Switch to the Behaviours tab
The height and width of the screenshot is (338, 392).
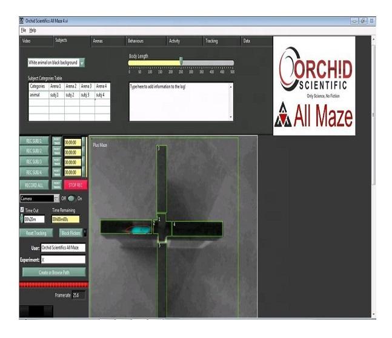coord(146,41)
